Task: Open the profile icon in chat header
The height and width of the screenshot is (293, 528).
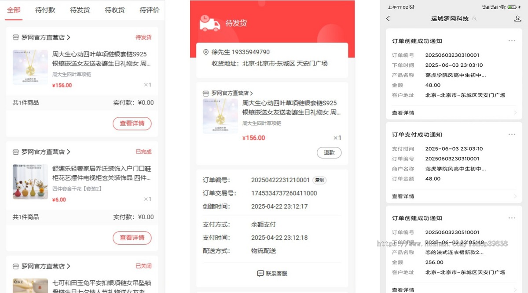Action: coord(517,18)
